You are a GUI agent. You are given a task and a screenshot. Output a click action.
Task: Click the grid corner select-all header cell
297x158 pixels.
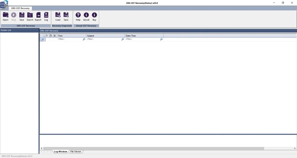[x=43, y=36]
